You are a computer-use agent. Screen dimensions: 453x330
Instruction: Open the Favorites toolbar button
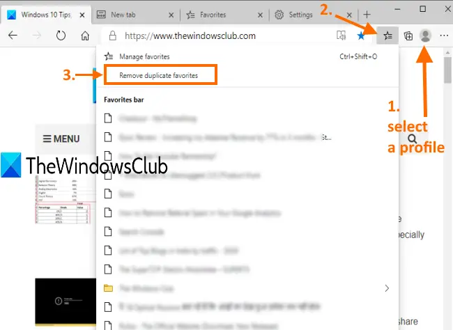click(387, 36)
